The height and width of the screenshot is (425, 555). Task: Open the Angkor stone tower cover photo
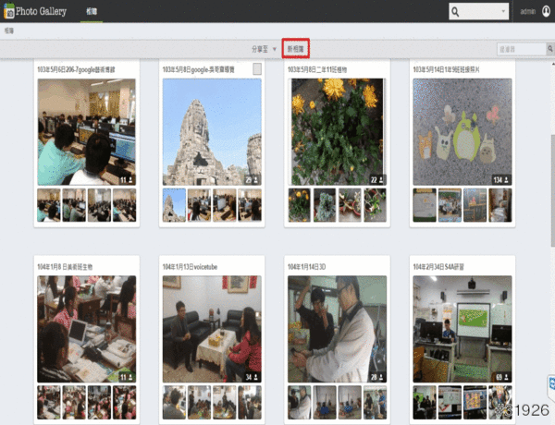[212, 132]
